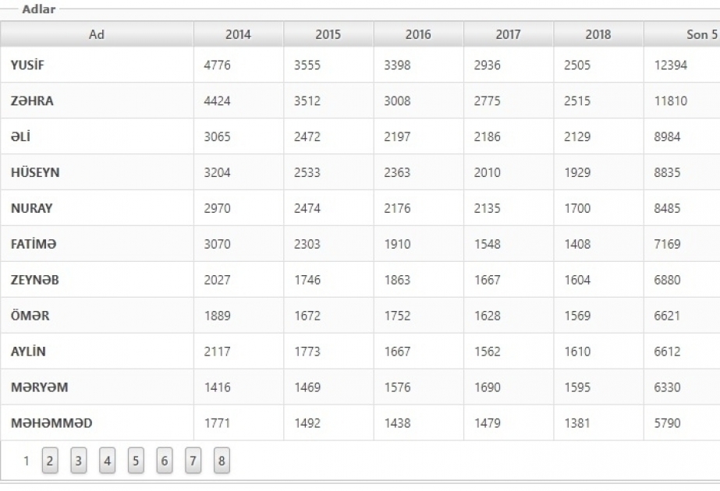
Task: Click the 2014 column header
Action: 239,34
